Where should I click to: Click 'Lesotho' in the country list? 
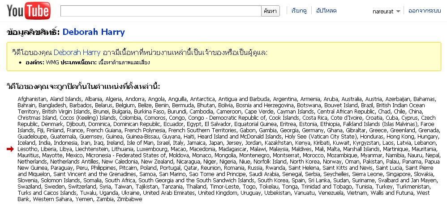27,149
